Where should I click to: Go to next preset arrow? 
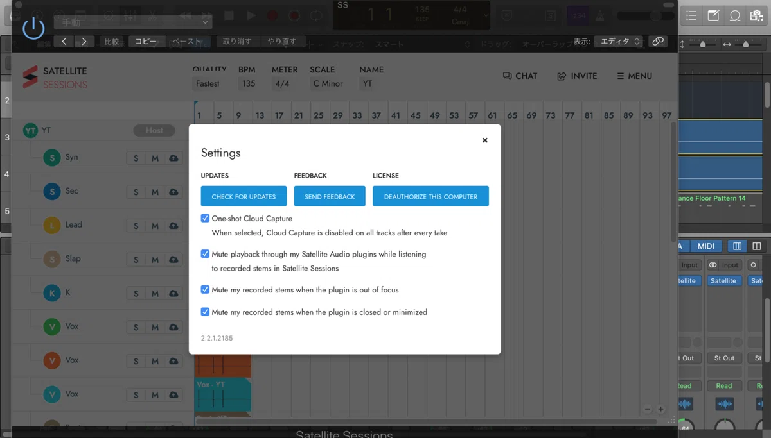pos(84,41)
